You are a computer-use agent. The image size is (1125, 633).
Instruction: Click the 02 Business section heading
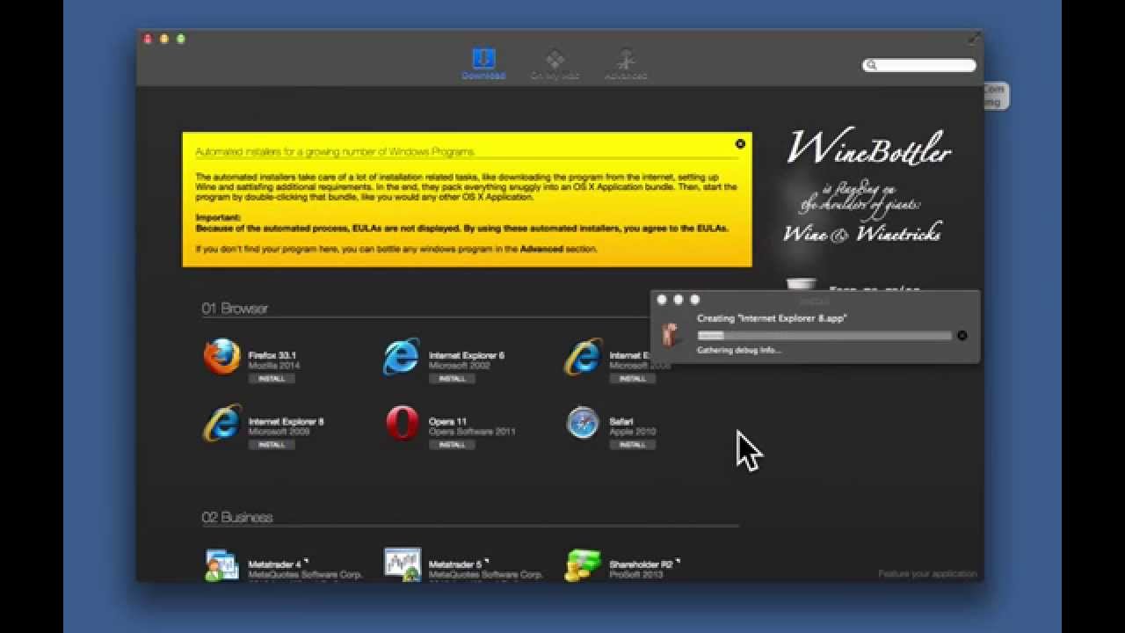pos(237,518)
